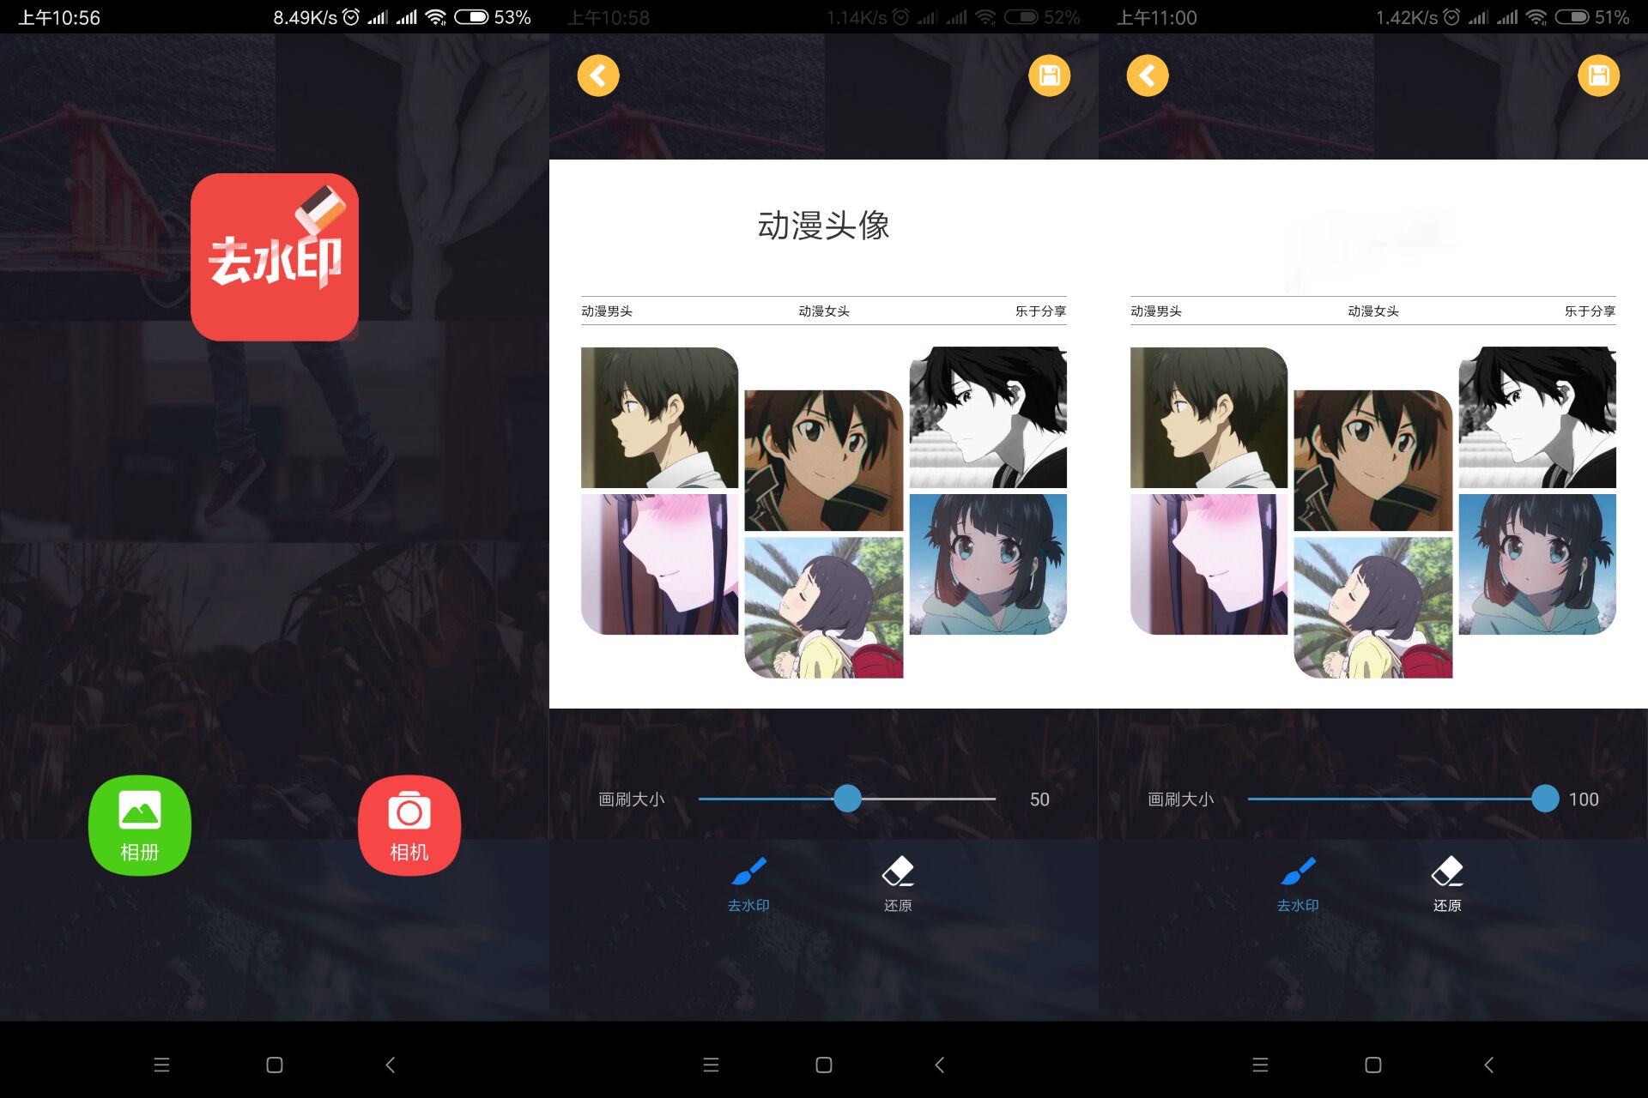Tap blue-eyed girl in hoodie avatar, middle screen
This screenshot has width=1648, height=1098.
pyautogui.click(x=988, y=564)
